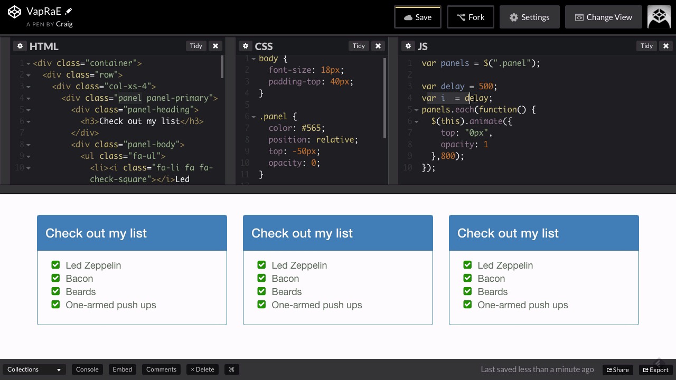This screenshot has height=380, width=676.
Task: Click the CodePen logo icon
Action: pyautogui.click(x=15, y=12)
